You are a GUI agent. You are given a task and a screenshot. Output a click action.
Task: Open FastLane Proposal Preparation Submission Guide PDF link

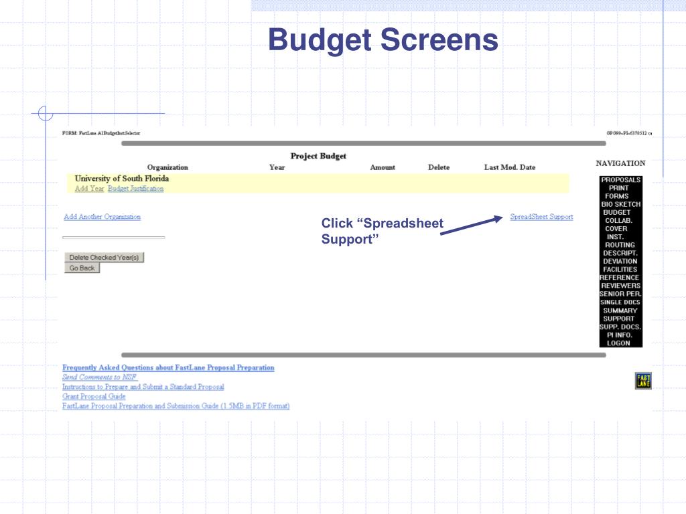point(176,406)
